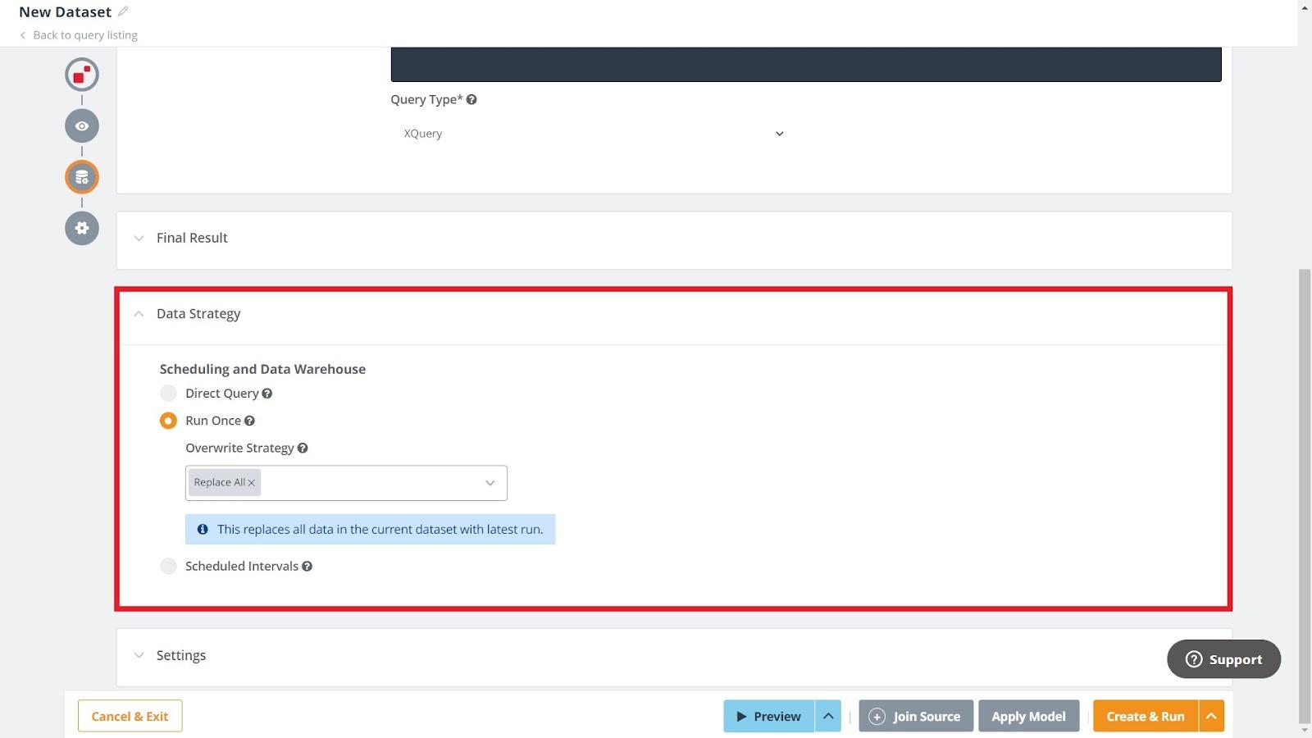The height and width of the screenshot is (738, 1312).
Task: Open the help icon next to Query Type
Action: pos(471,99)
